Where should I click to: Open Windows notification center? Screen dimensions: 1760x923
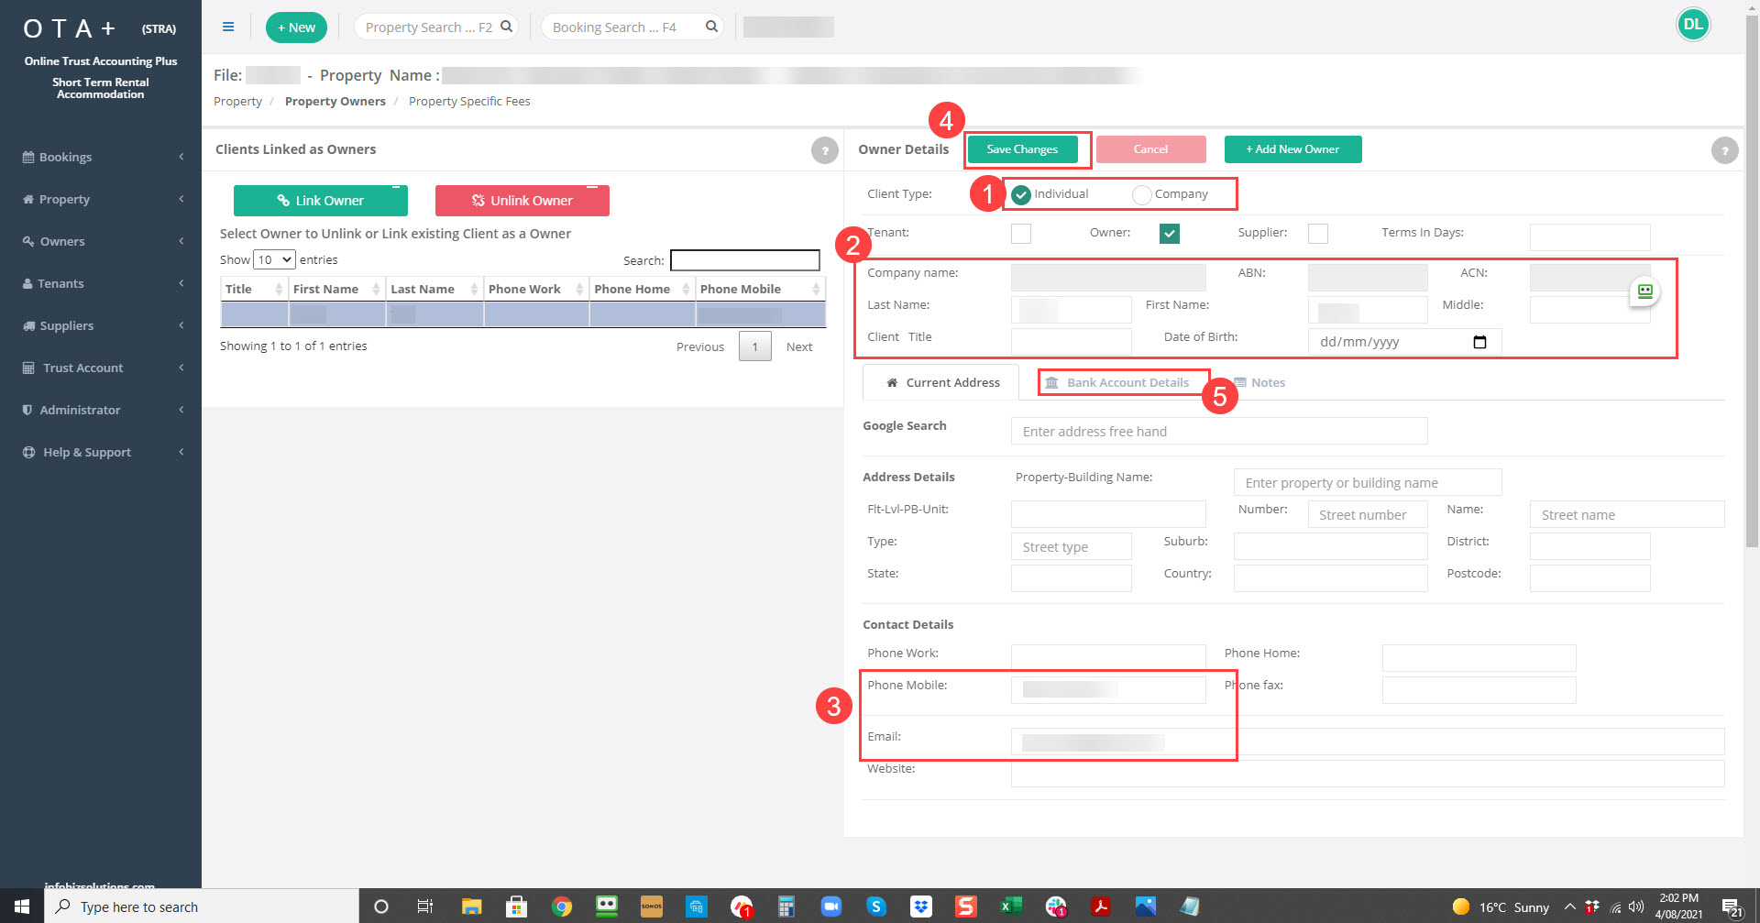pos(1731,907)
